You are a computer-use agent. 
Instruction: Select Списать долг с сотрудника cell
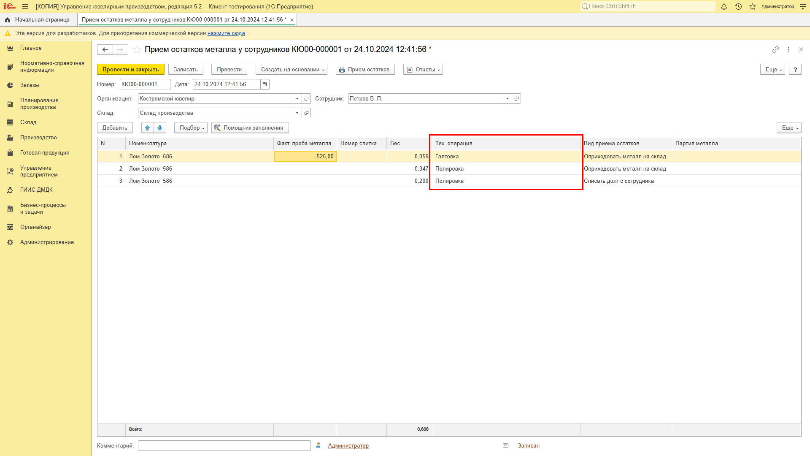(626, 181)
